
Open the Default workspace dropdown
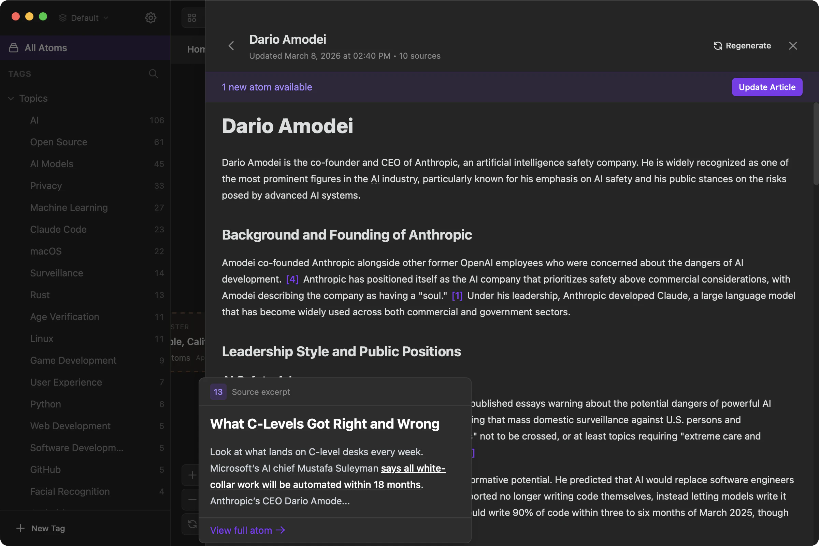click(84, 18)
